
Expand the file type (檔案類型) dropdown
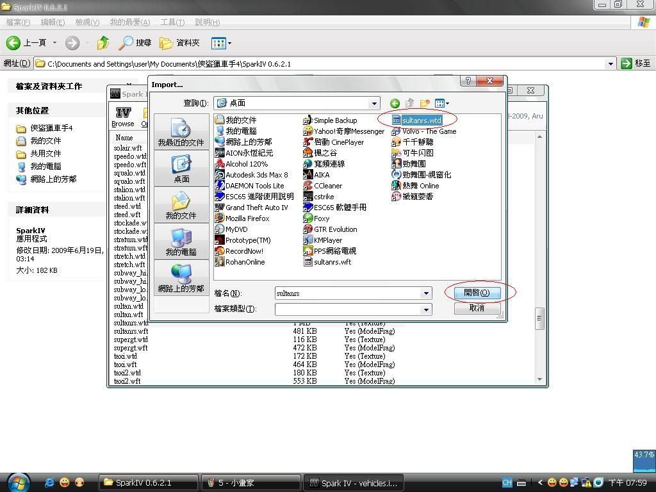coord(425,309)
